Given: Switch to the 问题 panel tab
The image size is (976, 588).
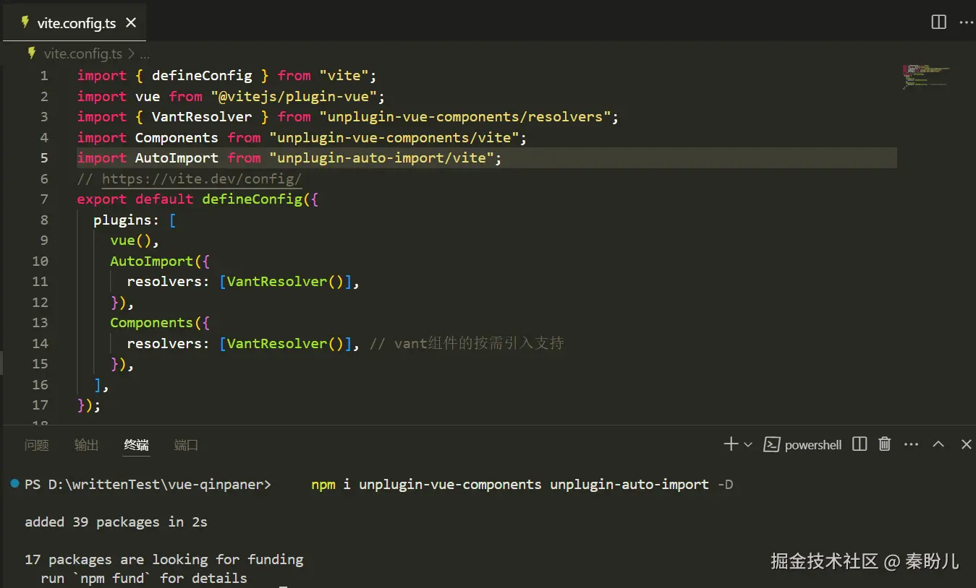Looking at the screenshot, I should (x=36, y=445).
